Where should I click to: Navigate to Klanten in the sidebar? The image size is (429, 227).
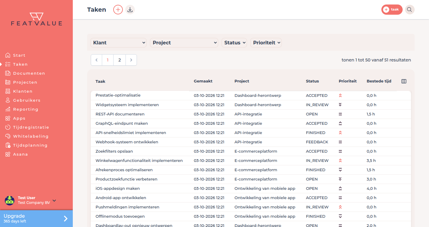[x=19, y=91]
